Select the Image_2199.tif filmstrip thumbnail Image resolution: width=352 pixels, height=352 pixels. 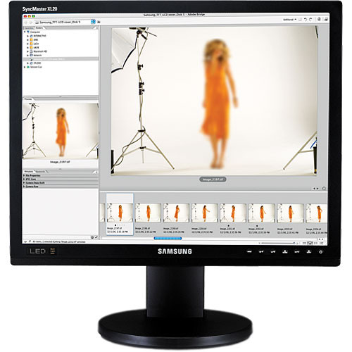[x=176, y=213]
